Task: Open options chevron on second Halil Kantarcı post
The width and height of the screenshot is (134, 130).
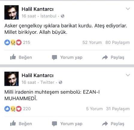Action: (x=128, y=75)
